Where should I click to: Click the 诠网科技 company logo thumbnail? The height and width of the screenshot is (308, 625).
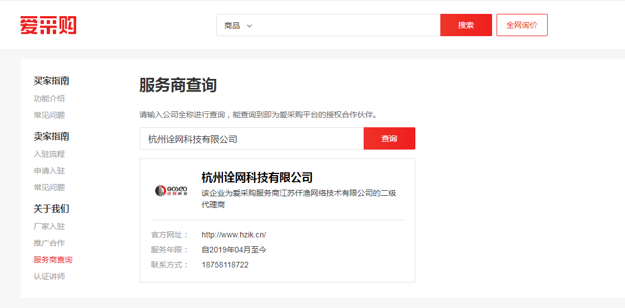pos(171,191)
